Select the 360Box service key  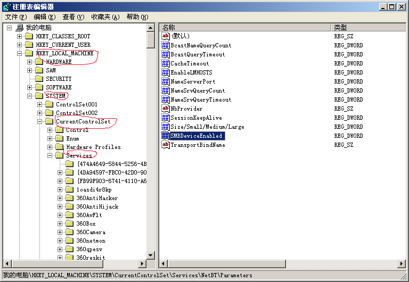pos(86,223)
